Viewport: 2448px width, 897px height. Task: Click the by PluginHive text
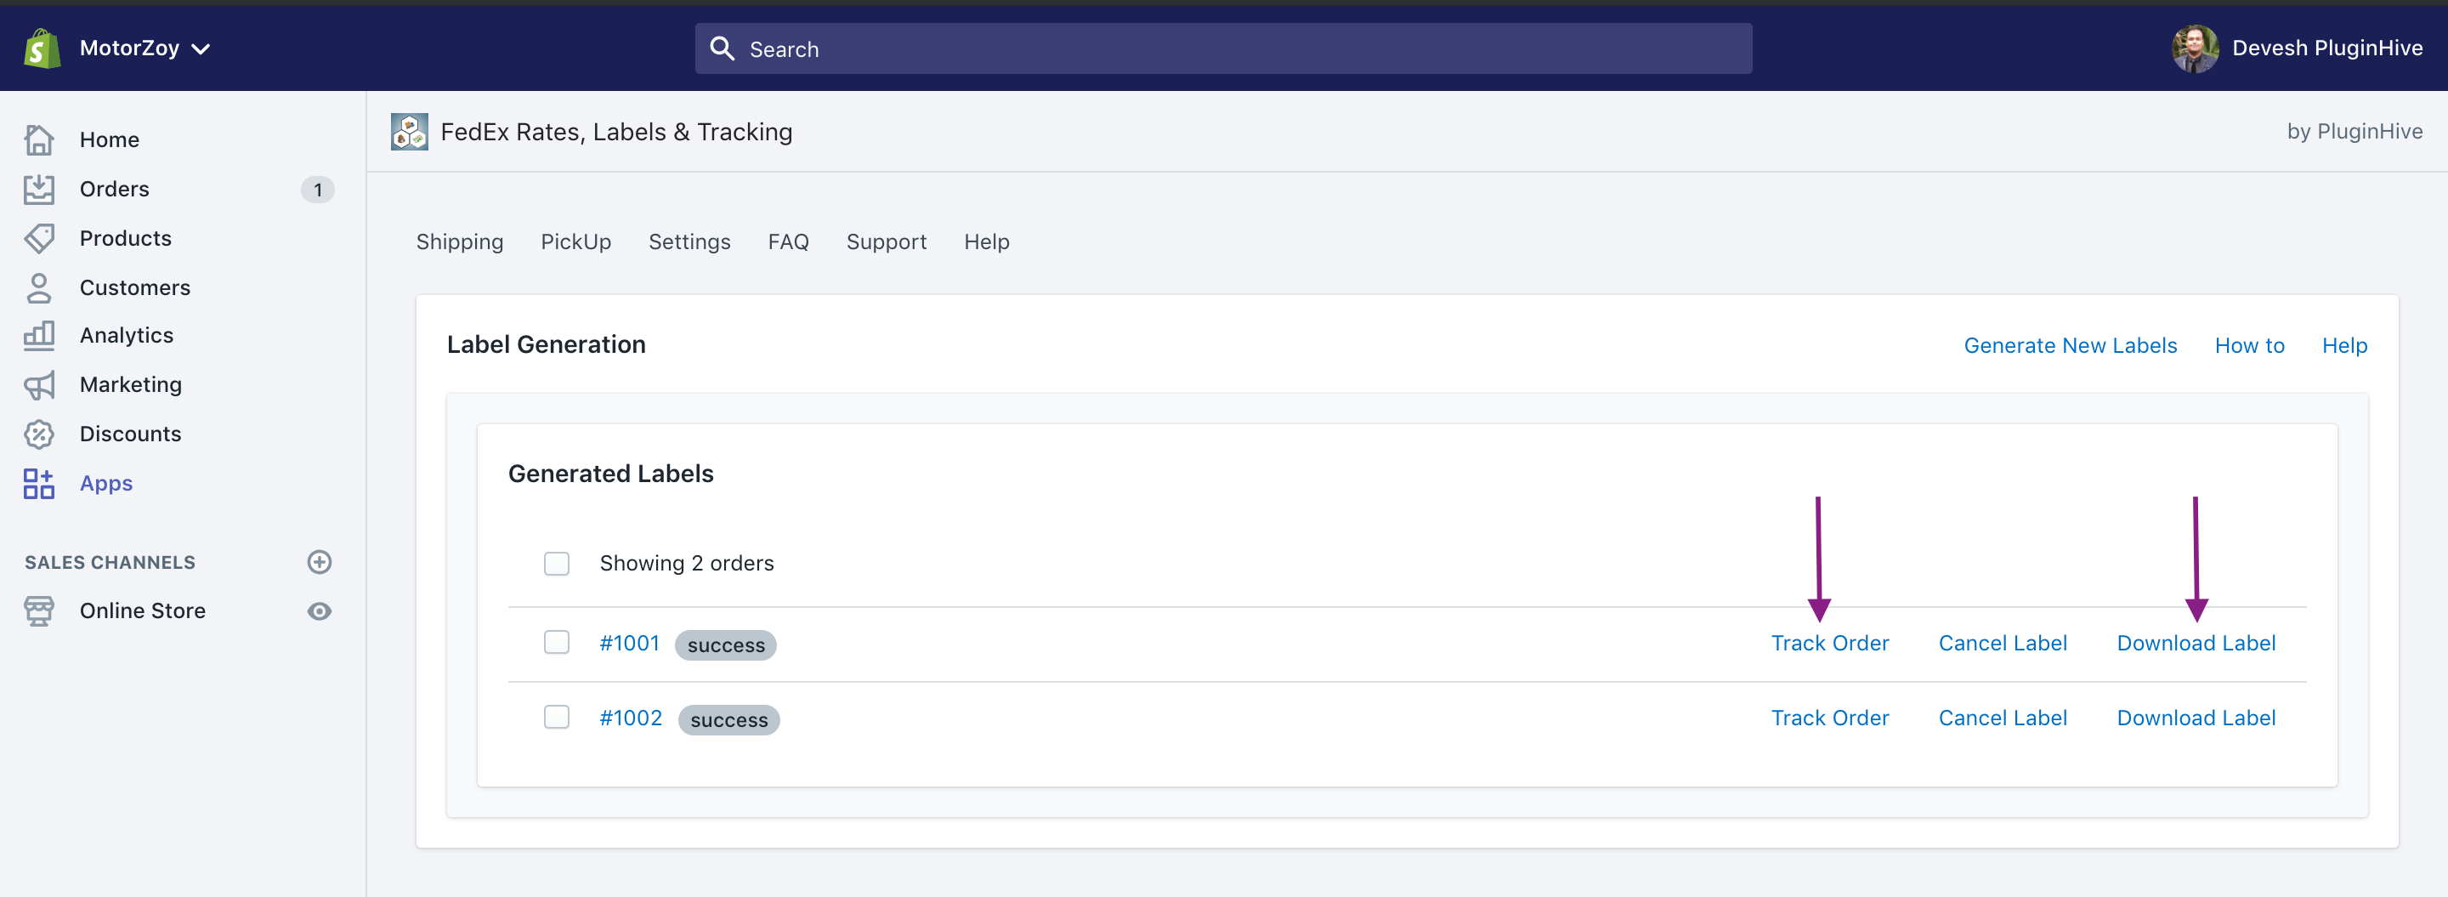point(2354,132)
